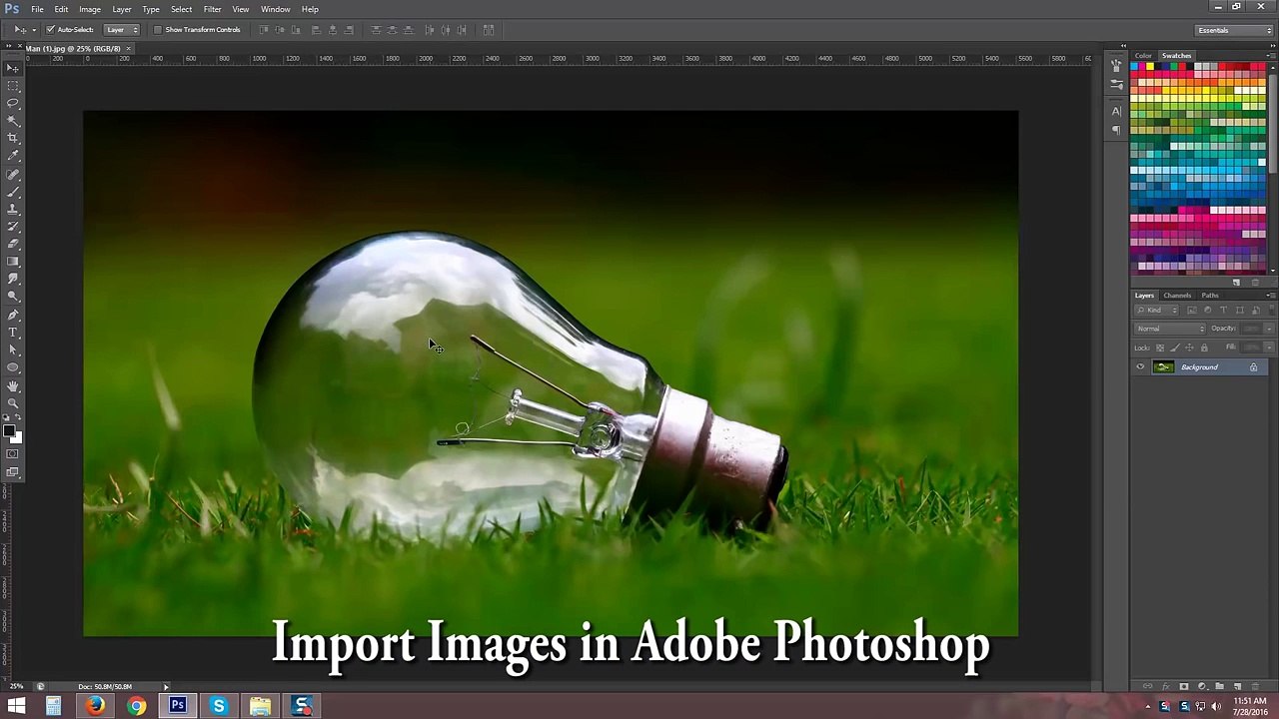Screen dimensions: 1279x719
Task: Click the foreground color swatch
Action: click(9, 430)
